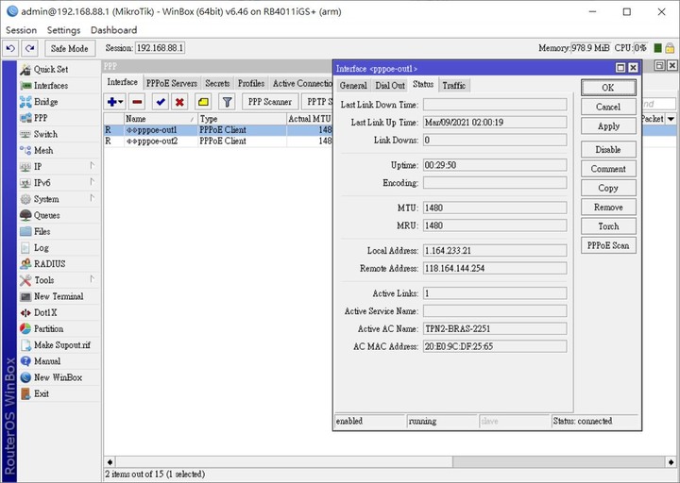Click the Torch button
Screen dimensions: 680x483
608,226
